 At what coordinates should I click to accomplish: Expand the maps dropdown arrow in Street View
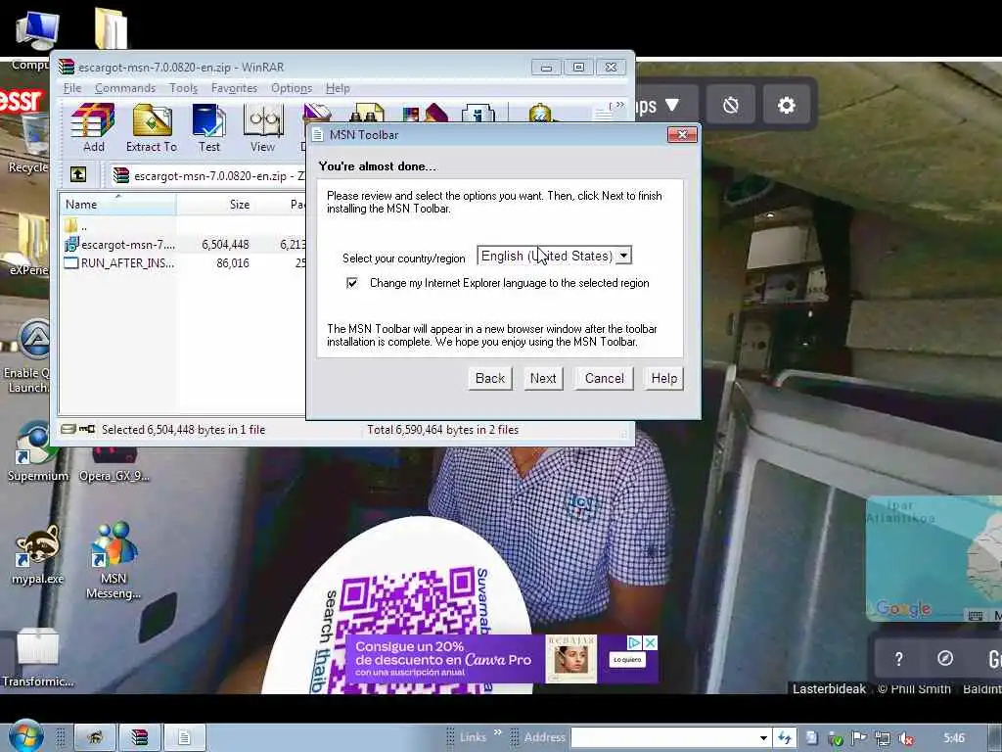[672, 104]
